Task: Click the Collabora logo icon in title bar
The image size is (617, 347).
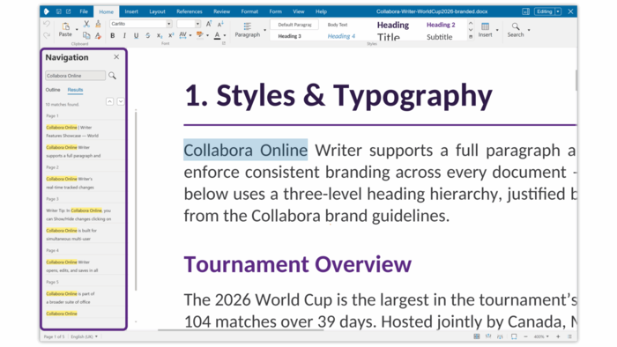Action: click(47, 11)
